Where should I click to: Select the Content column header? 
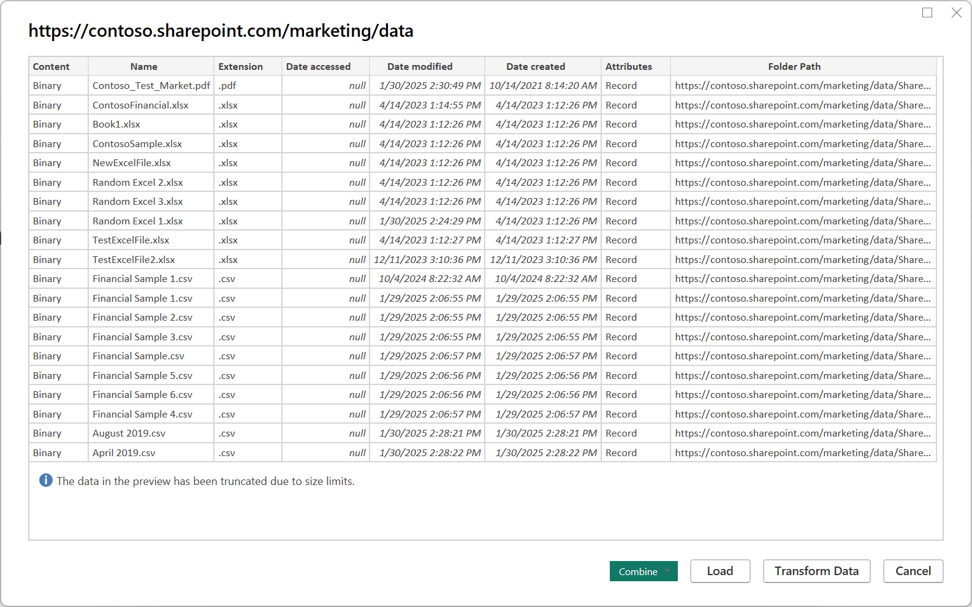(x=58, y=66)
